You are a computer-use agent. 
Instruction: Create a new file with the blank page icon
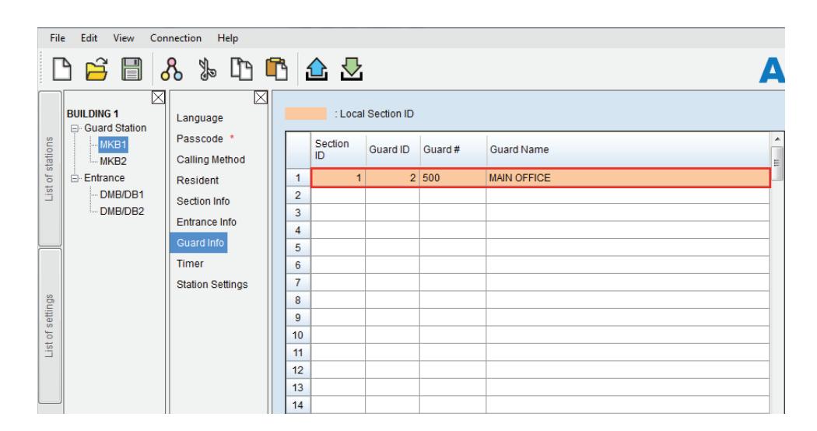[62, 68]
